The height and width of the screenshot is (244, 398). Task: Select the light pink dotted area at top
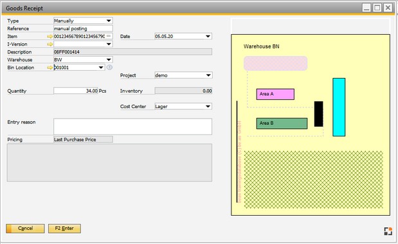click(275, 63)
